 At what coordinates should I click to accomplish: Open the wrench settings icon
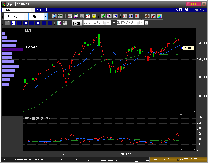click(x=154, y=16)
